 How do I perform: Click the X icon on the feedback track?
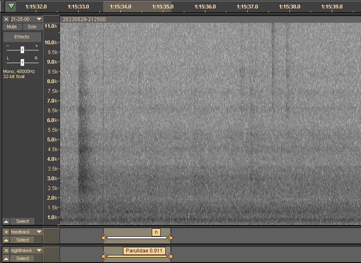6,232
